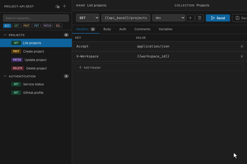
Task: Click the Search requests field
Action: point(36,18)
